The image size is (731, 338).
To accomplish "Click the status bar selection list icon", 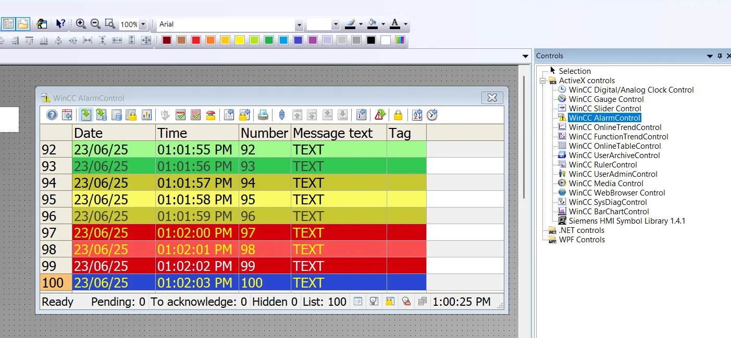I will tap(357, 302).
